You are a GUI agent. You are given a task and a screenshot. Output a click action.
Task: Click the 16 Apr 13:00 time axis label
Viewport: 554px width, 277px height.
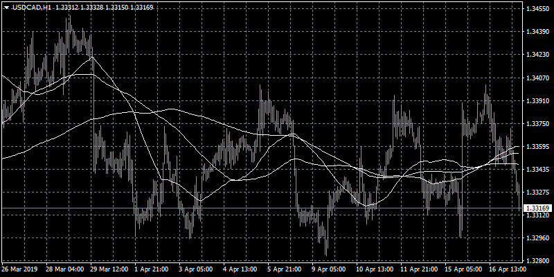tap(509, 269)
